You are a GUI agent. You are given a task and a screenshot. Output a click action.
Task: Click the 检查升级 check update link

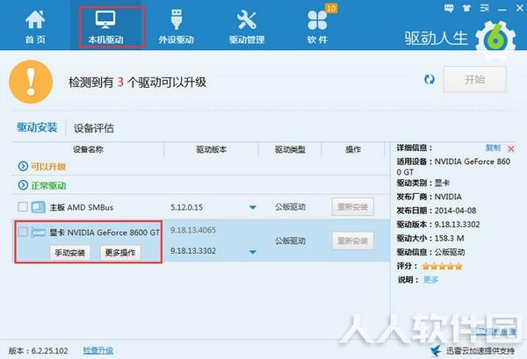coord(98,350)
